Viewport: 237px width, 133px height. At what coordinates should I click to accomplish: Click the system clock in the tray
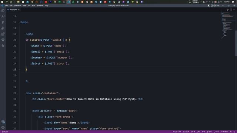click(227, 2)
